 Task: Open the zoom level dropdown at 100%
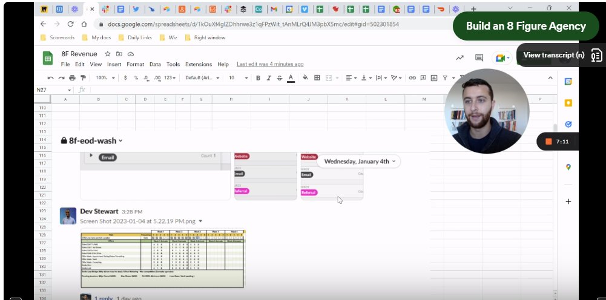(x=105, y=78)
